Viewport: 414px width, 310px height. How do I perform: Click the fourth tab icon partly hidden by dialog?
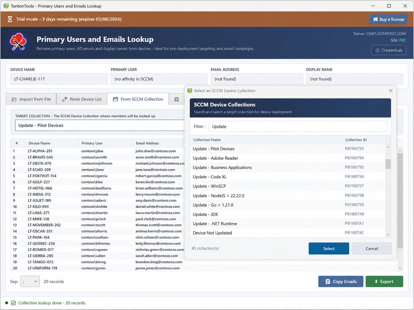point(176,99)
